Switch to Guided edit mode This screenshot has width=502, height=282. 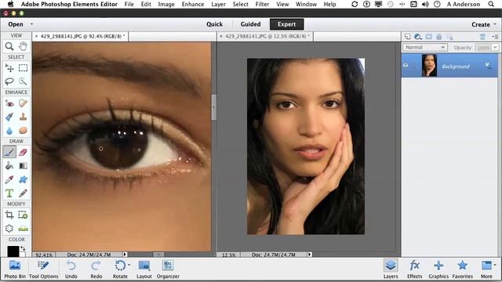click(x=250, y=24)
